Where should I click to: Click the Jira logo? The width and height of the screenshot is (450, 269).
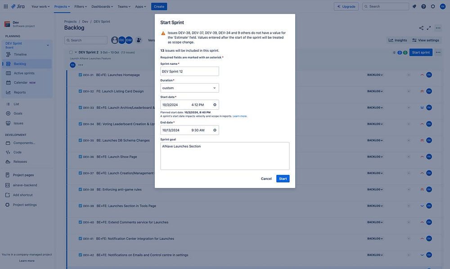18,6
